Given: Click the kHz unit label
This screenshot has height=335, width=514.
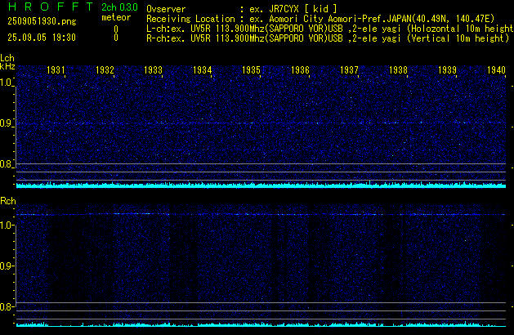Looking at the screenshot, I should tap(7, 66).
